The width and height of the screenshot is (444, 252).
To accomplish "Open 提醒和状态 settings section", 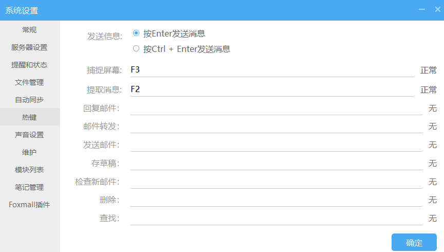I will click(x=29, y=65).
